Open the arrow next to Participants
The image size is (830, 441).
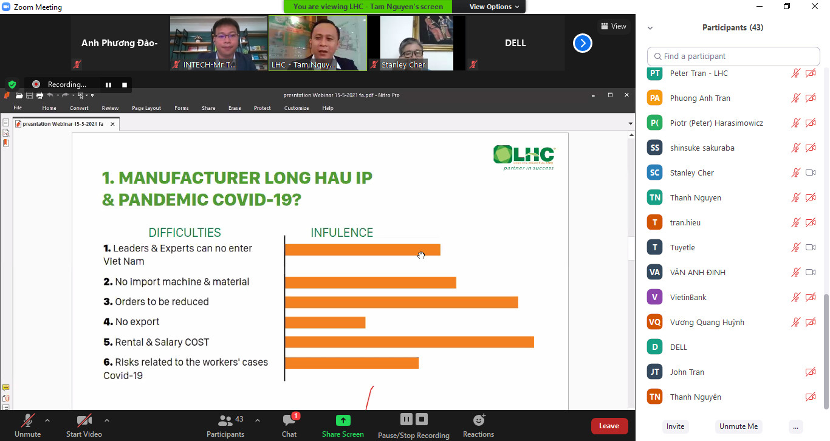click(257, 420)
